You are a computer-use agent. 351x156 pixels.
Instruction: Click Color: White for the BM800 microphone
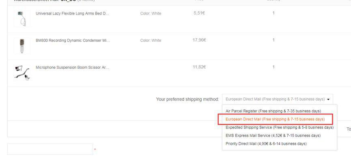[151, 40]
